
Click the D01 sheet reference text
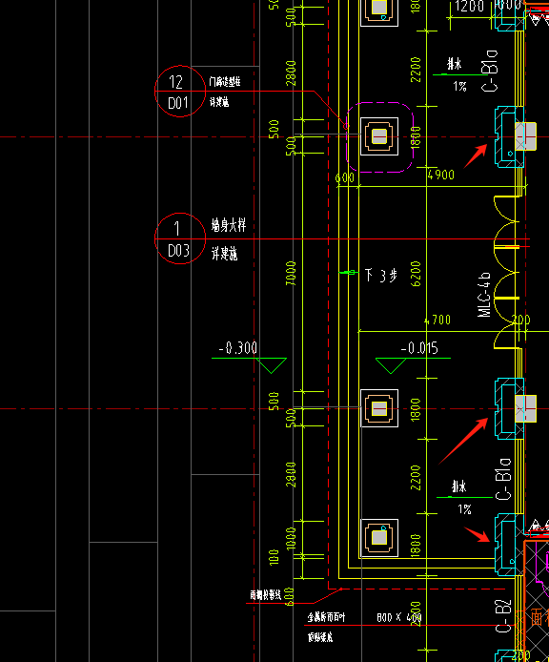tap(178, 103)
